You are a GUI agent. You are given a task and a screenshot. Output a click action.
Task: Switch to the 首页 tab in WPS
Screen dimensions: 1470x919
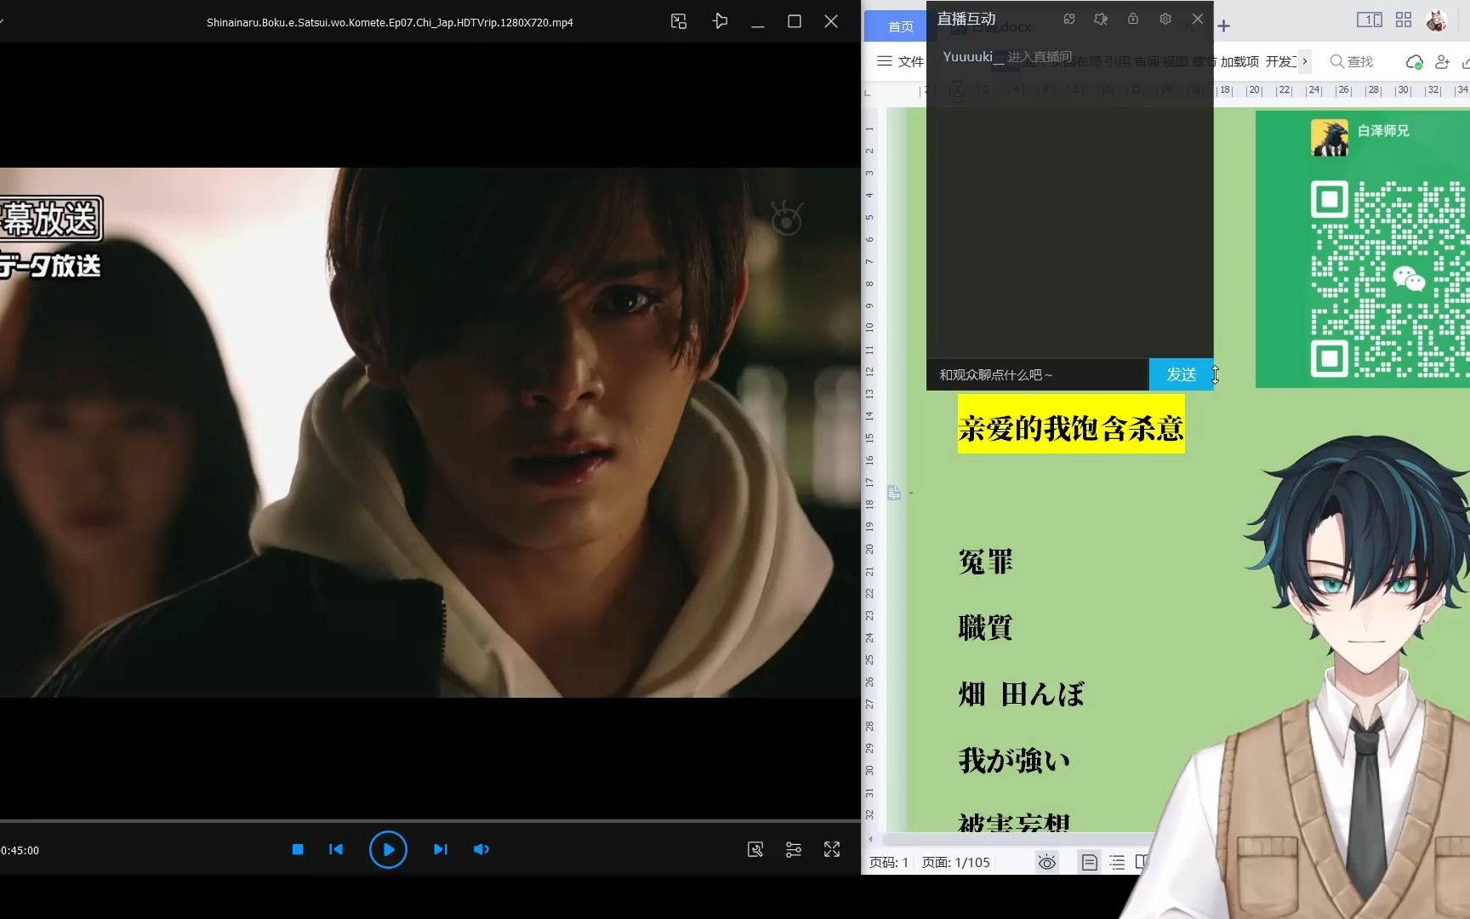click(x=900, y=26)
